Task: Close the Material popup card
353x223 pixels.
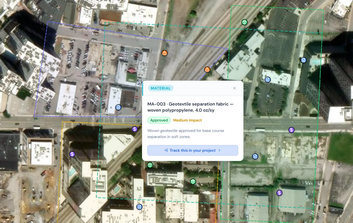Action: point(234,88)
